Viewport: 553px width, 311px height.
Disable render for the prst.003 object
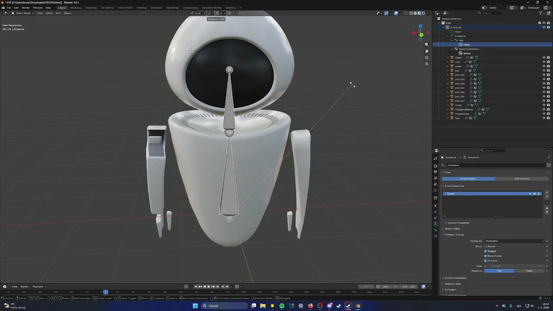pyautogui.click(x=548, y=83)
